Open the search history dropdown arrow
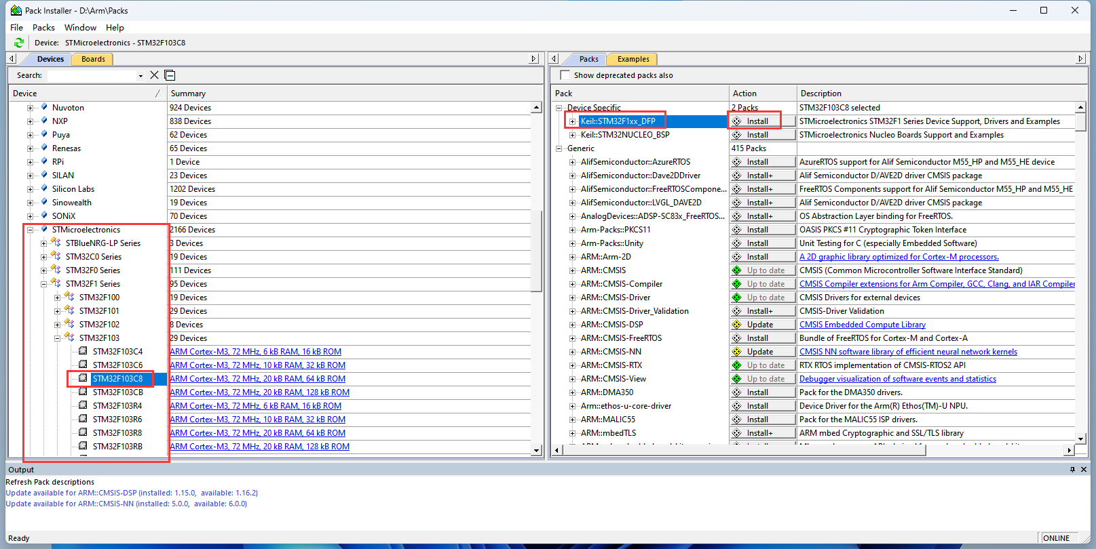The width and height of the screenshot is (1096, 549). tap(140, 76)
